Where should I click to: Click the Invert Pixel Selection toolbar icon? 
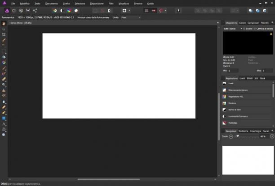tap(110, 11)
